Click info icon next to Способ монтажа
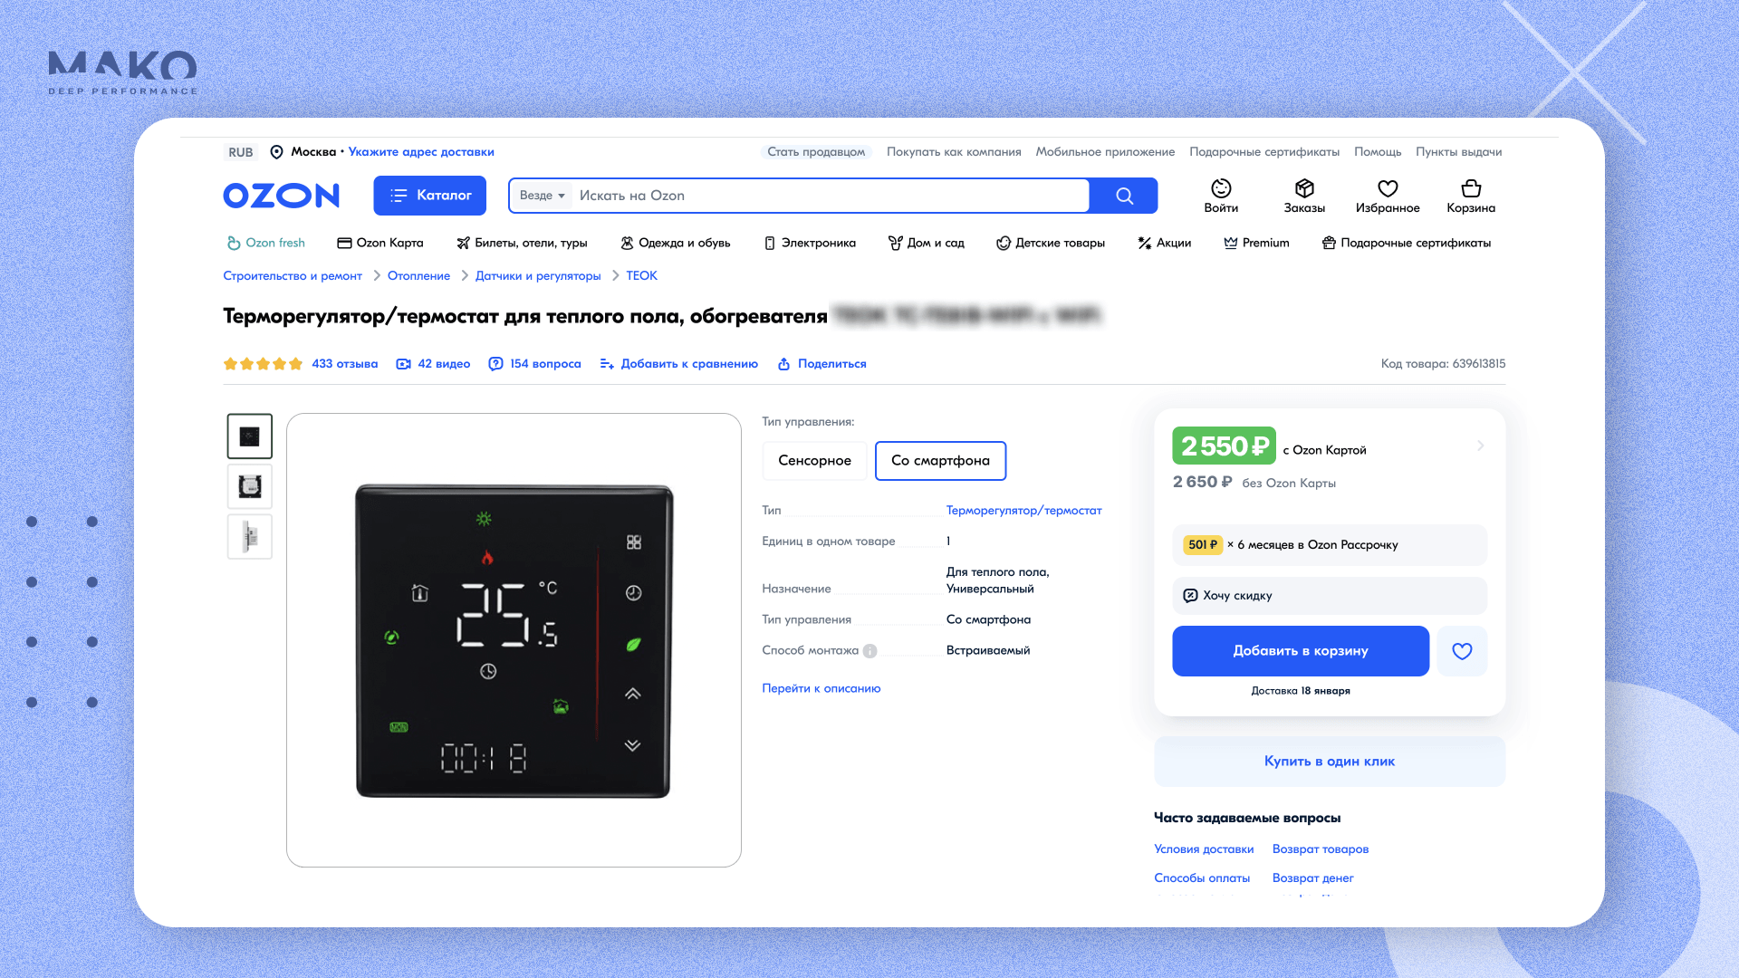Screen dimensions: 1739x978 (869, 651)
